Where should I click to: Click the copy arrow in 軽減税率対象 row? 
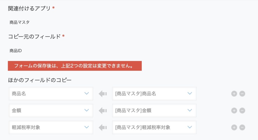pyautogui.click(x=103, y=127)
